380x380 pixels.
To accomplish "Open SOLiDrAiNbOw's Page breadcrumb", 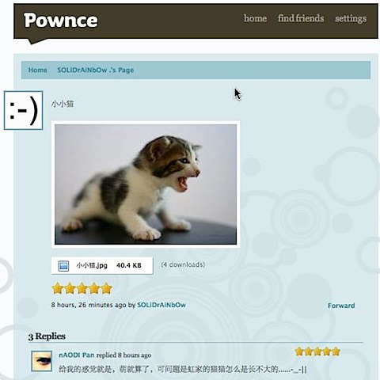I will pyautogui.click(x=96, y=70).
